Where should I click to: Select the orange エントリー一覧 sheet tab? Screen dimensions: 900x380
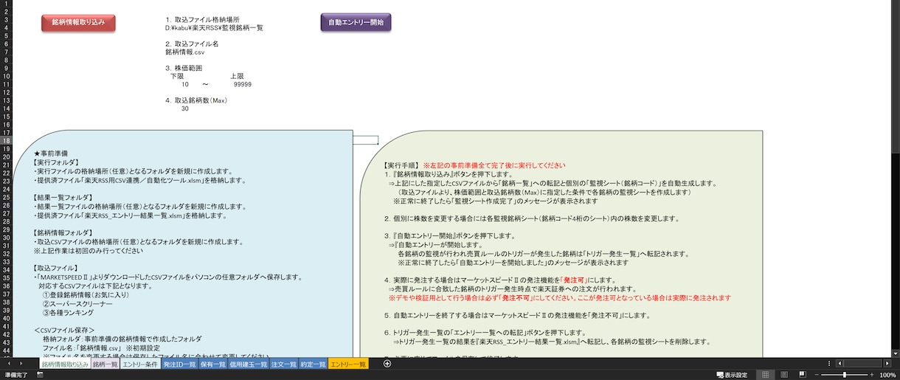(348, 365)
